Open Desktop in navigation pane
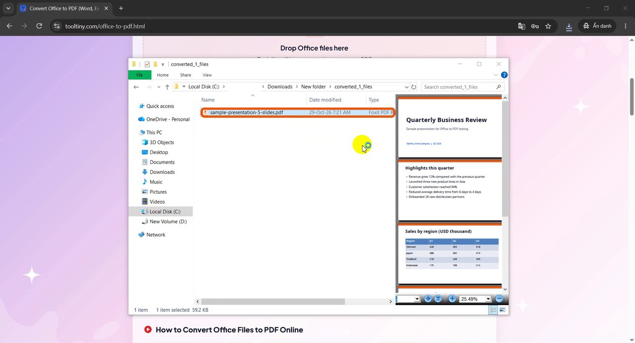This screenshot has height=343, width=635. click(155, 153)
